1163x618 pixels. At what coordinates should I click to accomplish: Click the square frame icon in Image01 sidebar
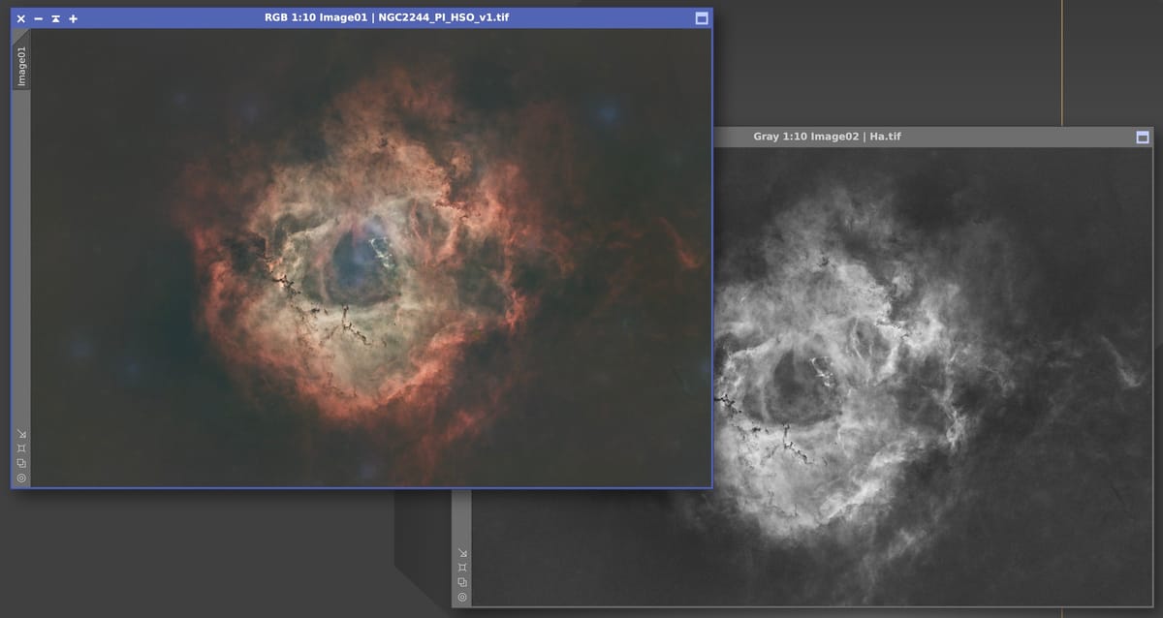21,448
